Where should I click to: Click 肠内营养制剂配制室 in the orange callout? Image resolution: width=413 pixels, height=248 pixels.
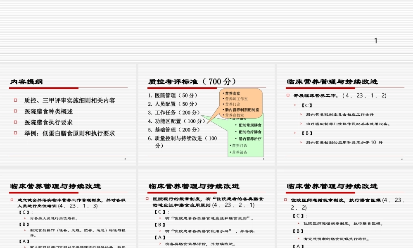[x=242, y=110]
